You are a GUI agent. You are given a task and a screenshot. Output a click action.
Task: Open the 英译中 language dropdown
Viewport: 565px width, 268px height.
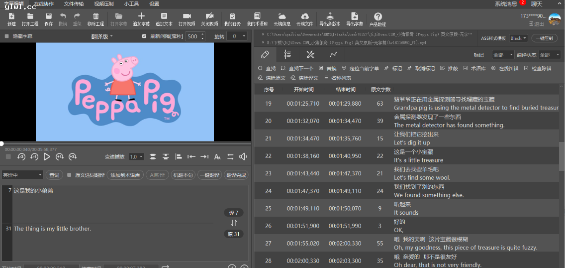click(22, 175)
